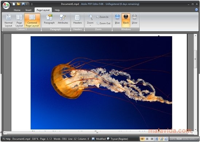Click the New document icon in quick access toolbar
Viewport: 200px width, 142px height.
tap(14, 4)
